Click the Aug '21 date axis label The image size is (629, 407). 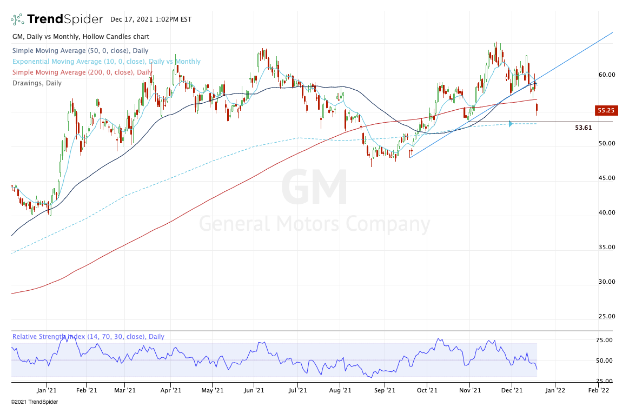pyautogui.click(x=340, y=390)
